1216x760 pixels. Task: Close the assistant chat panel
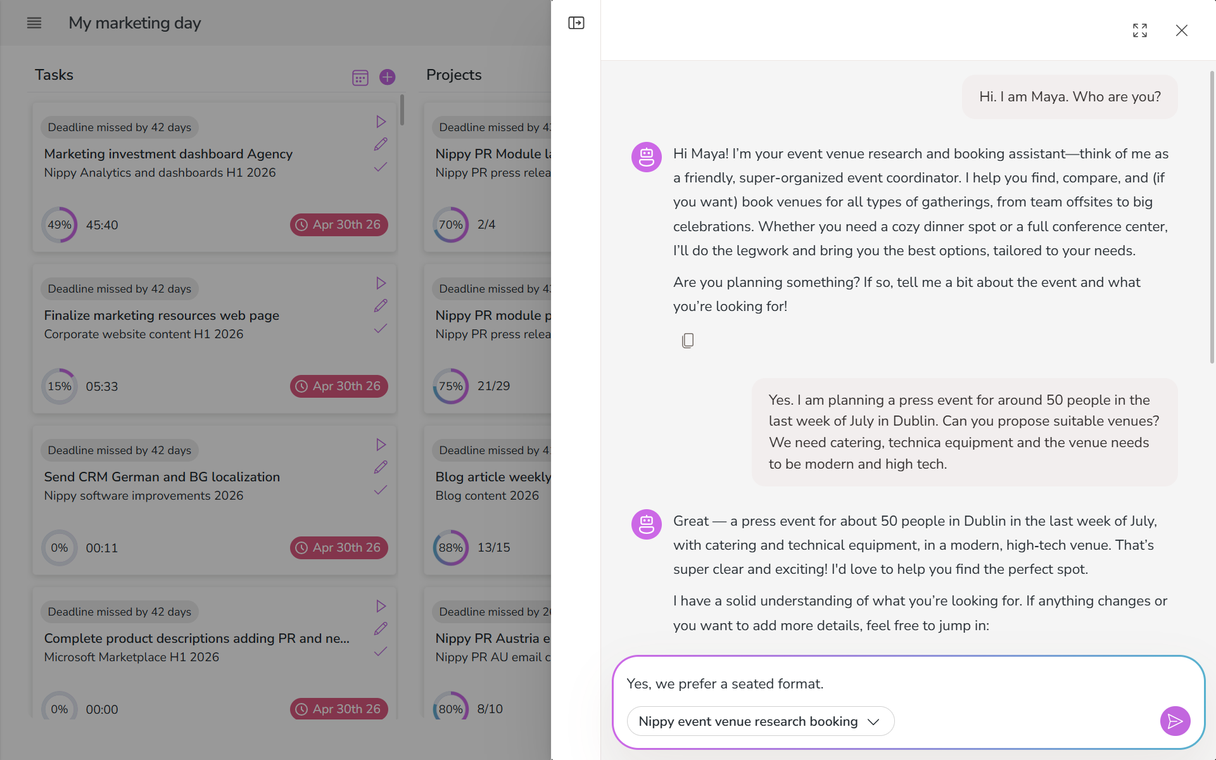click(1182, 30)
